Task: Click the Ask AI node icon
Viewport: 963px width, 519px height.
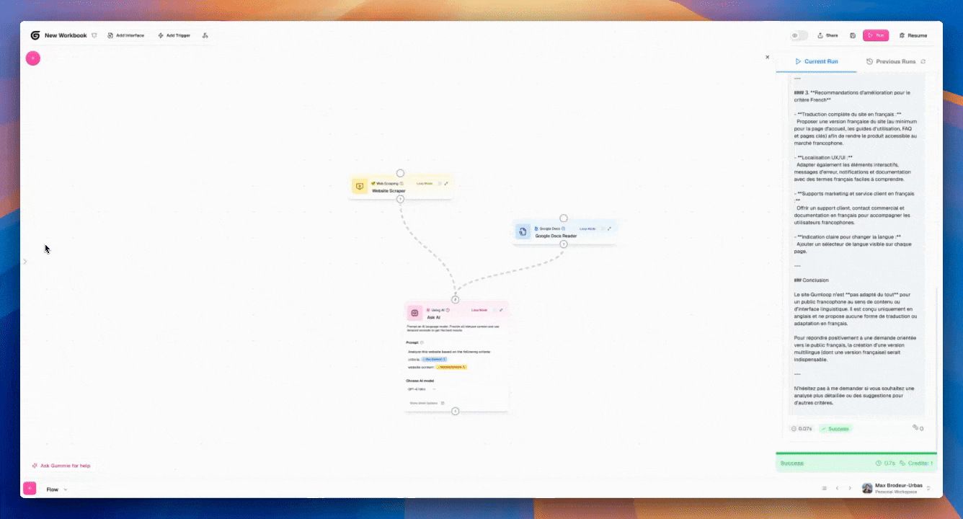Action: (414, 313)
